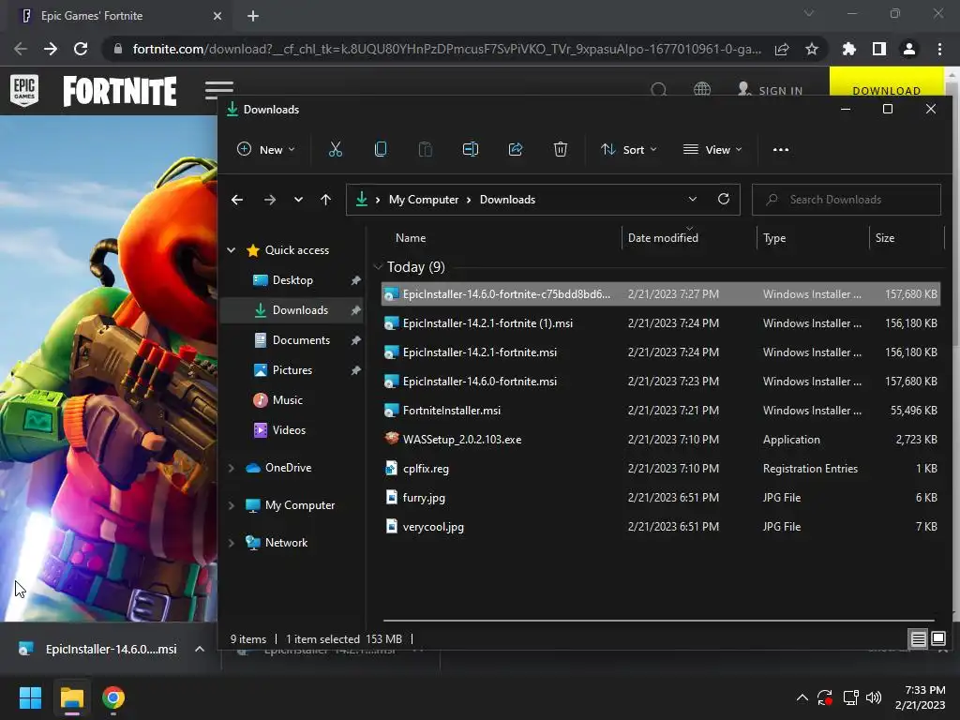This screenshot has width=960, height=720.
Task: Expand address bar history dropdown
Action: tap(693, 199)
